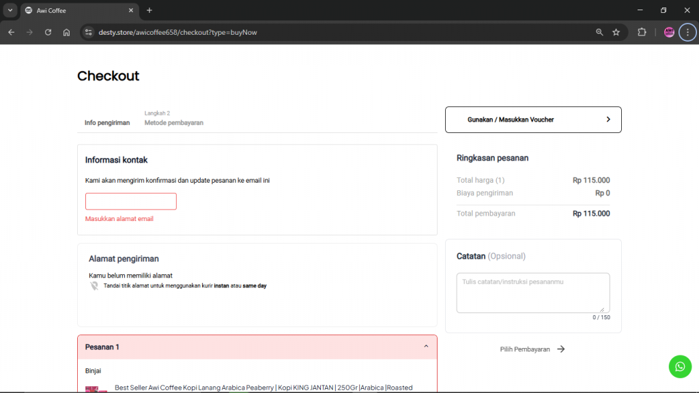Click the address bar URL
699x393 pixels.
pyautogui.click(x=177, y=32)
